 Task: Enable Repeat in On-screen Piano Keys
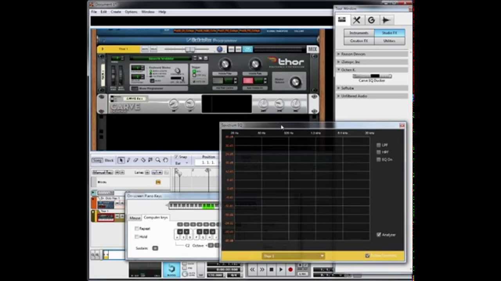[x=137, y=229]
